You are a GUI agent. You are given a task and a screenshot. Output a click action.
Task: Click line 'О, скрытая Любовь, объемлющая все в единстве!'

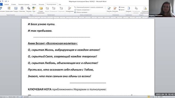tap(63, 63)
